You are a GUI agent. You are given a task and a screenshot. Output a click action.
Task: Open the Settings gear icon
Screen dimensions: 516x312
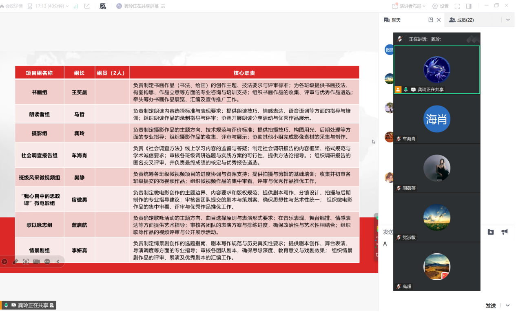tap(441, 6)
